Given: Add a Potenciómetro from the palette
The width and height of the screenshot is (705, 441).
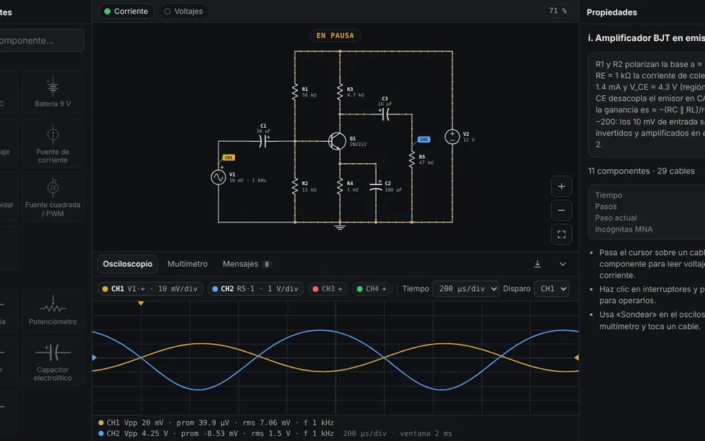Looking at the screenshot, I should point(53,310).
